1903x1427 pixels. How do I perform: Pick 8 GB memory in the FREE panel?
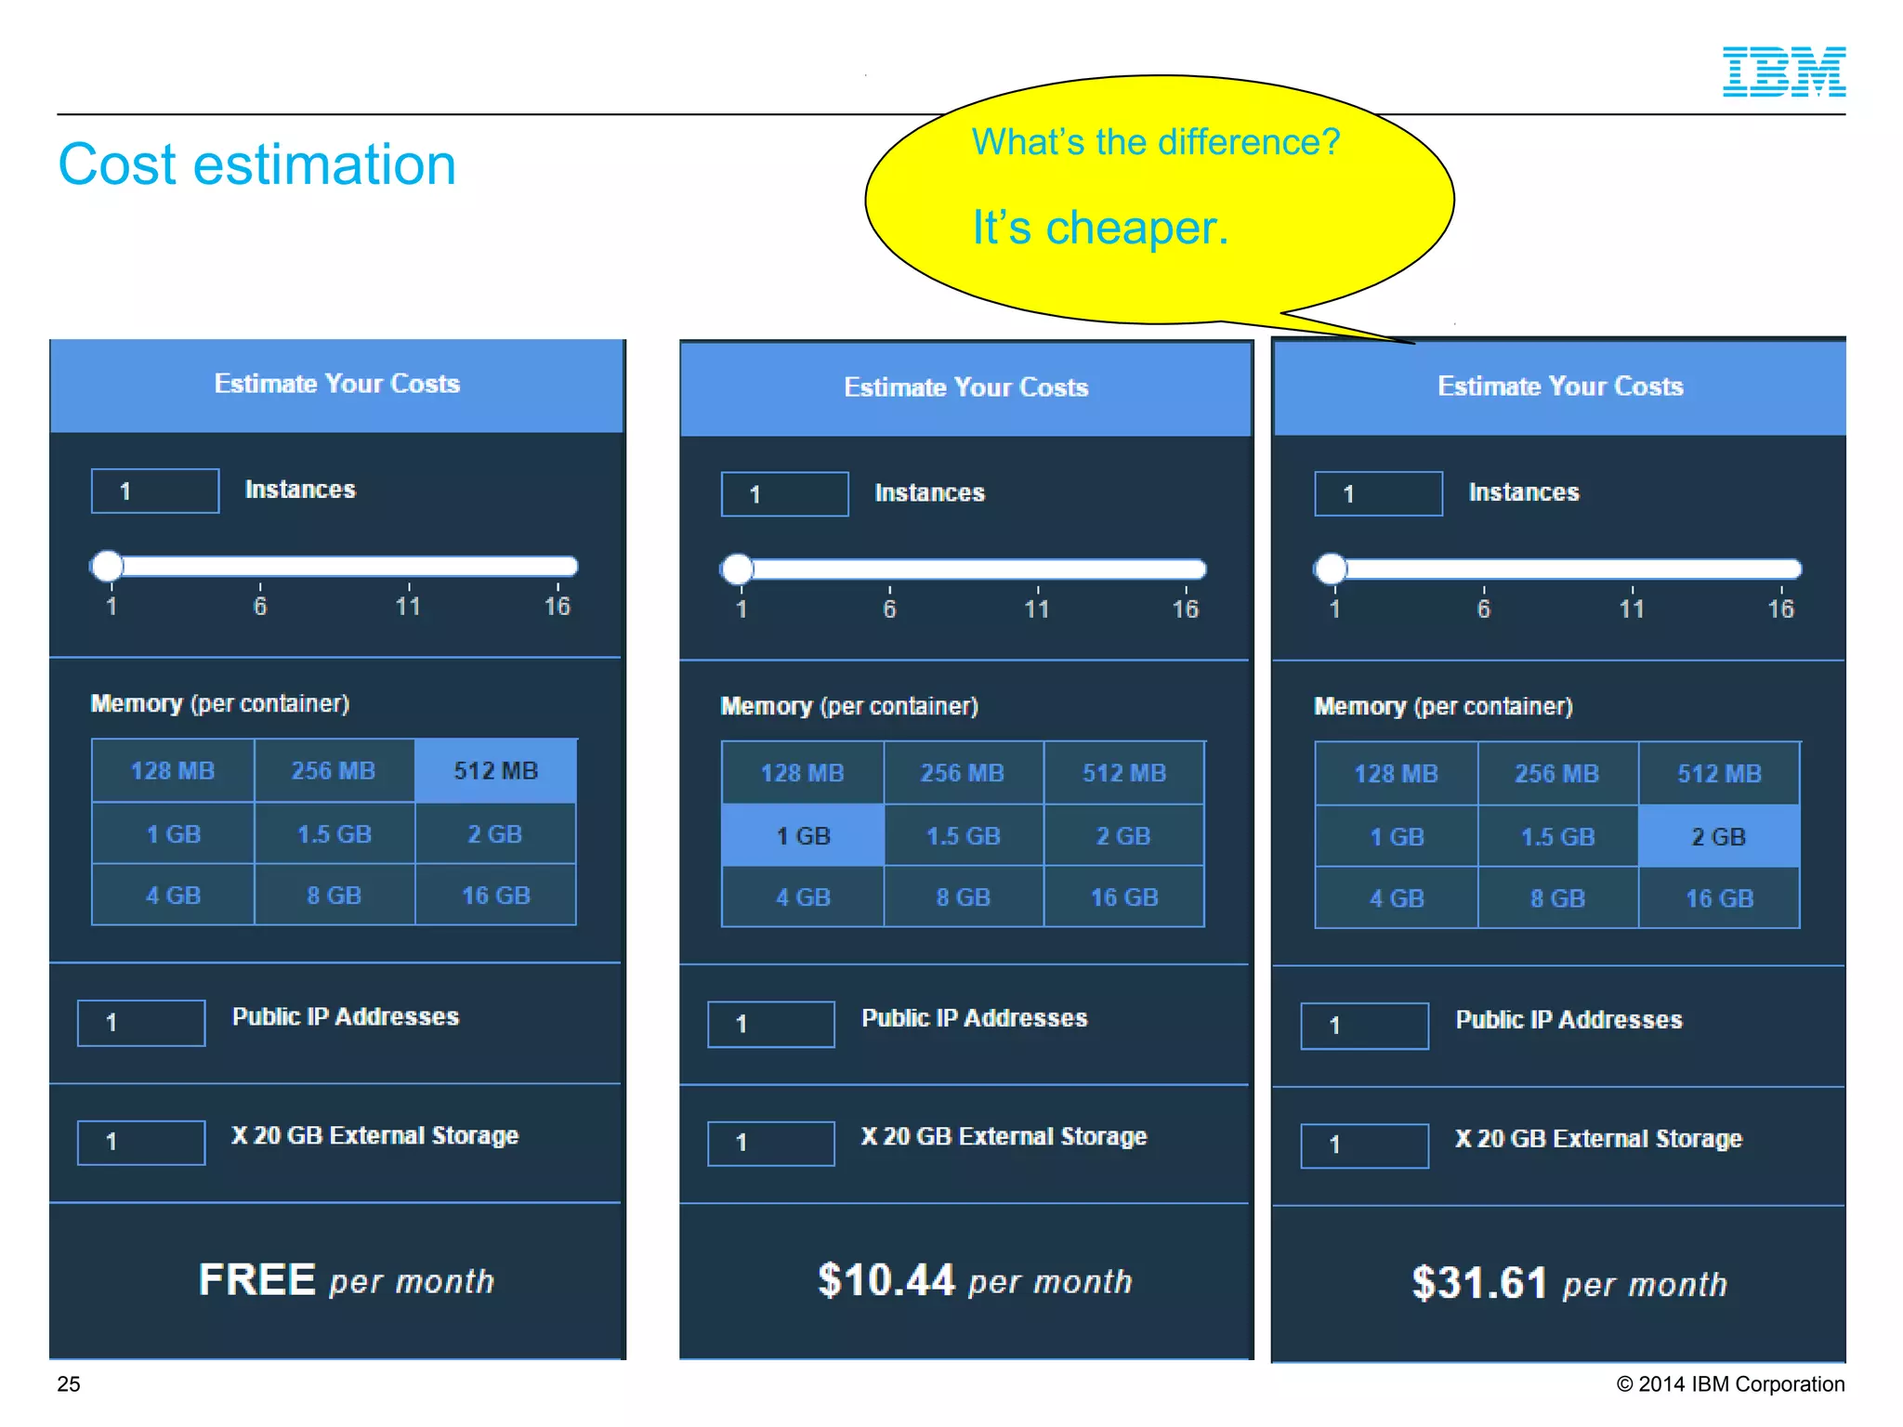[x=335, y=896]
